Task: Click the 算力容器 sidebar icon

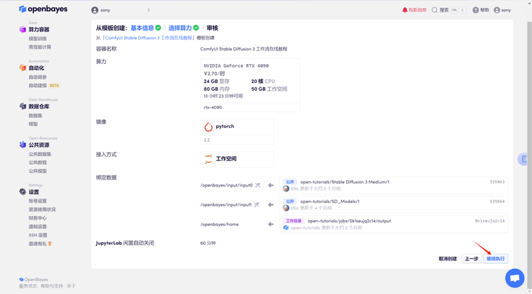Action: coord(23,30)
